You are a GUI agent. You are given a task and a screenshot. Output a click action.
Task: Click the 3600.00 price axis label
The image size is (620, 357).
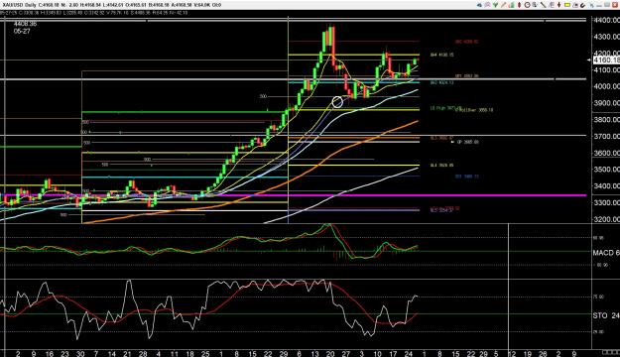[606, 153]
